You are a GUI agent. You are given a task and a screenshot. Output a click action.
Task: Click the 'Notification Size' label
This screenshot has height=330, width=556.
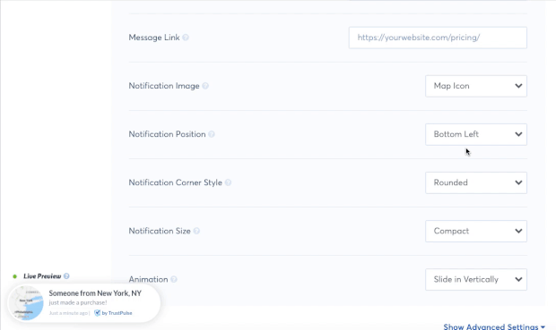(160, 231)
